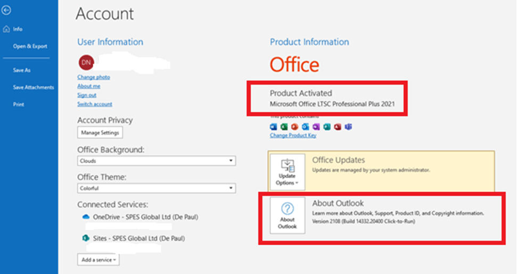Image resolution: width=519 pixels, height=274 pixels.
Task: Click the Version 2108 build text
Action: pos(364,221)
